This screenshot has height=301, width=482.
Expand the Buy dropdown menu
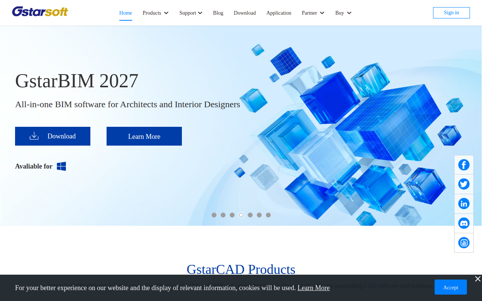pyautogui.click(x=343, y=13)
